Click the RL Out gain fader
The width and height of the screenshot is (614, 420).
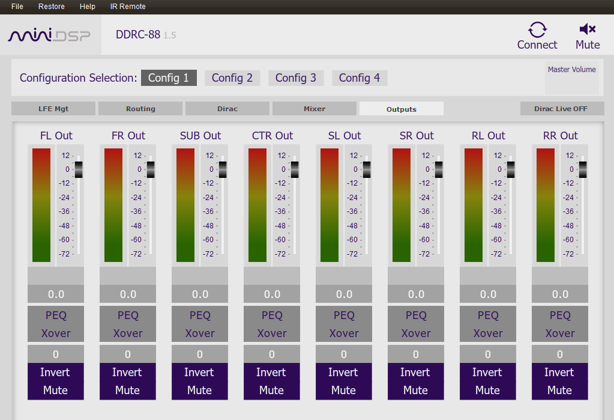(x=511, y=169)
